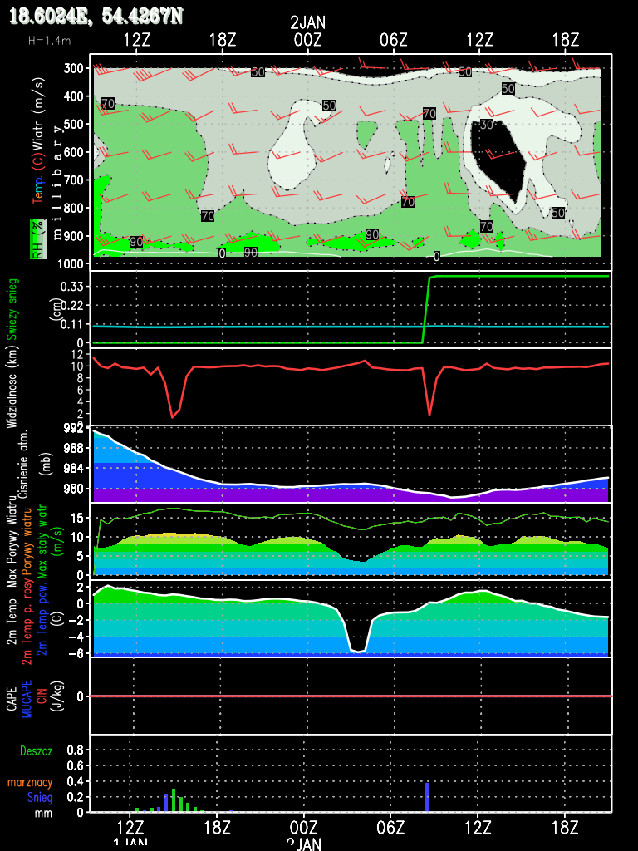
Task: Click the 30 contour label in humidity panel
Action: (487, 125)
